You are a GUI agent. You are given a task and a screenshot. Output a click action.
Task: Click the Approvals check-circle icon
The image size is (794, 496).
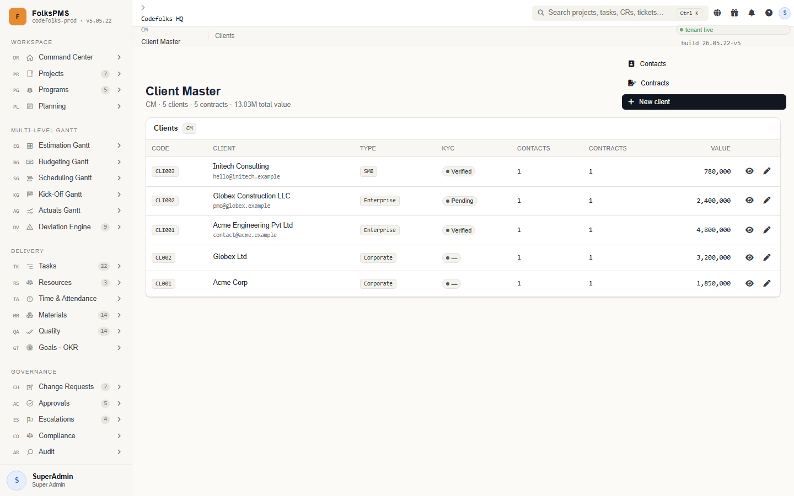[30, 403]
